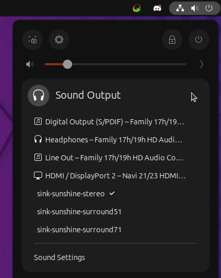Click the power indicator in top bar

209,8
